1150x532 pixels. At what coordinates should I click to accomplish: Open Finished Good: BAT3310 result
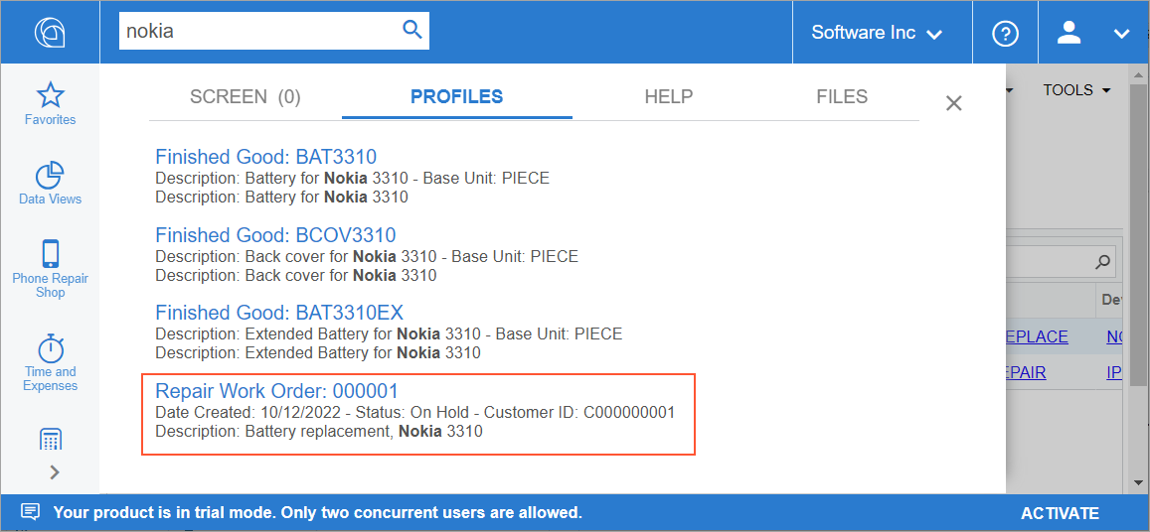click(x=265, y=157)
